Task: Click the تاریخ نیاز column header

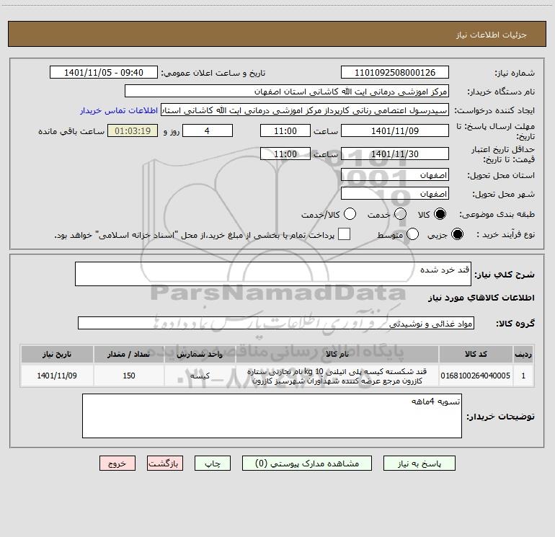Action: pyautogui.click(x=57, y=354)
